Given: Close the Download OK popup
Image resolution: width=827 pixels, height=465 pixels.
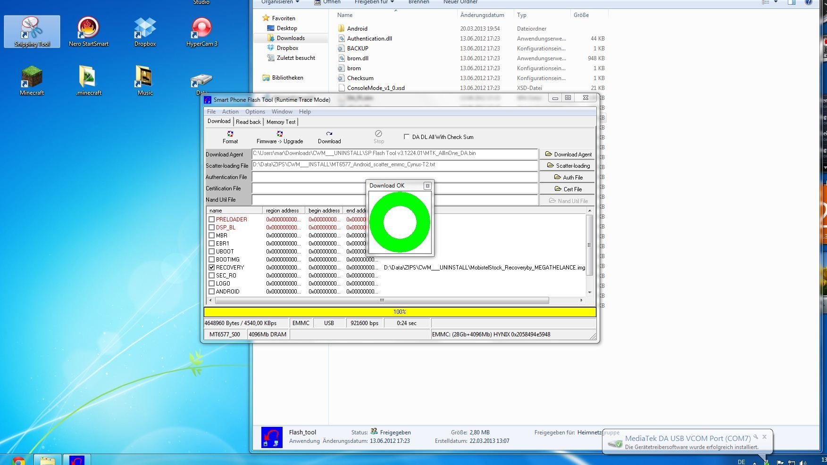Looking at the screenshot, I should pyautogui.click(x=427, y=186).
